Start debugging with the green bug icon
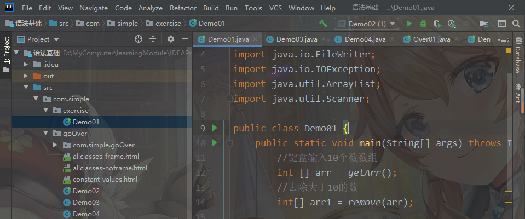 click(423, 24)
